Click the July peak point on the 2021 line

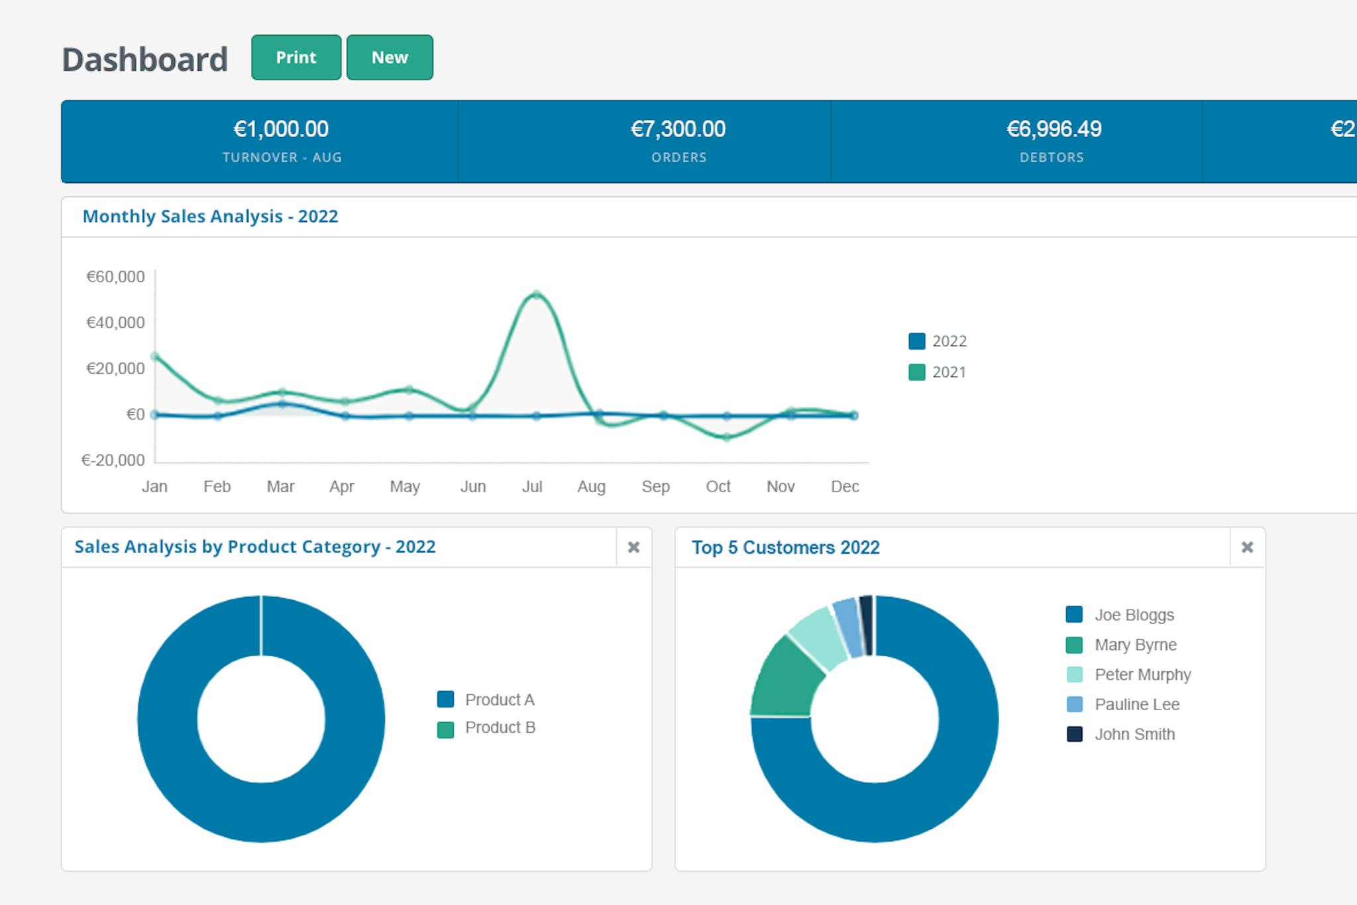535,295
